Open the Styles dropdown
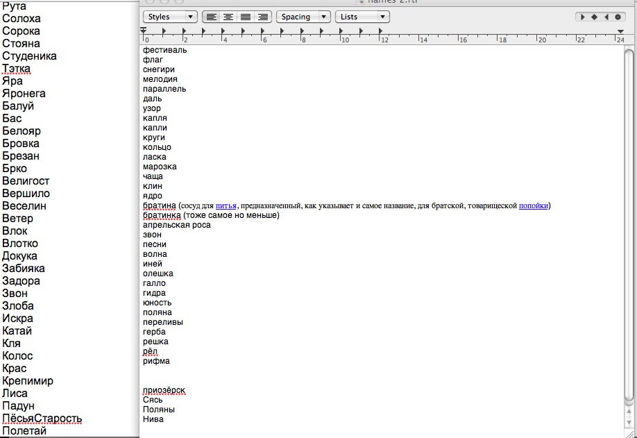 pyautogui.click(x=170, y=17)
